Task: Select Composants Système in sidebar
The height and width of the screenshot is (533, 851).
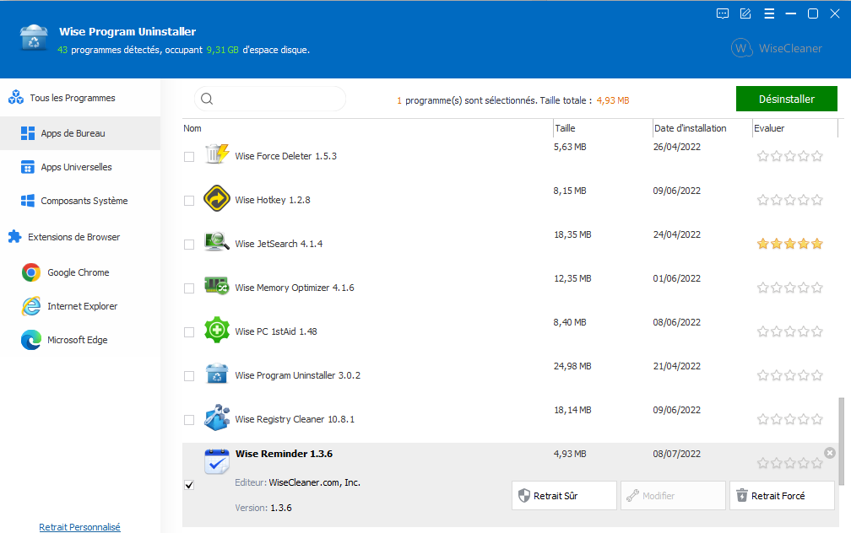Action: 80,201
